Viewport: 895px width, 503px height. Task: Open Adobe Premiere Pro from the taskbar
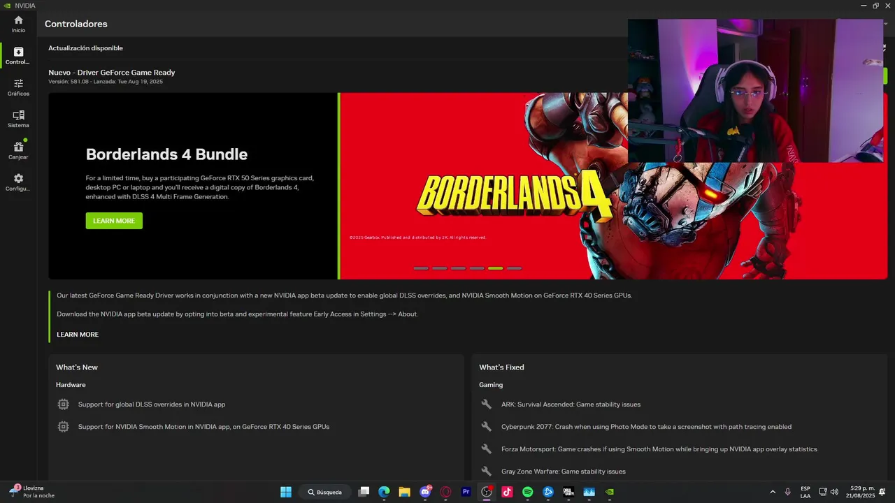(466, 492)
